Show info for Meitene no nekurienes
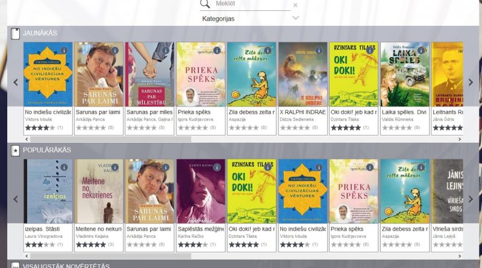 coord(114,167)
